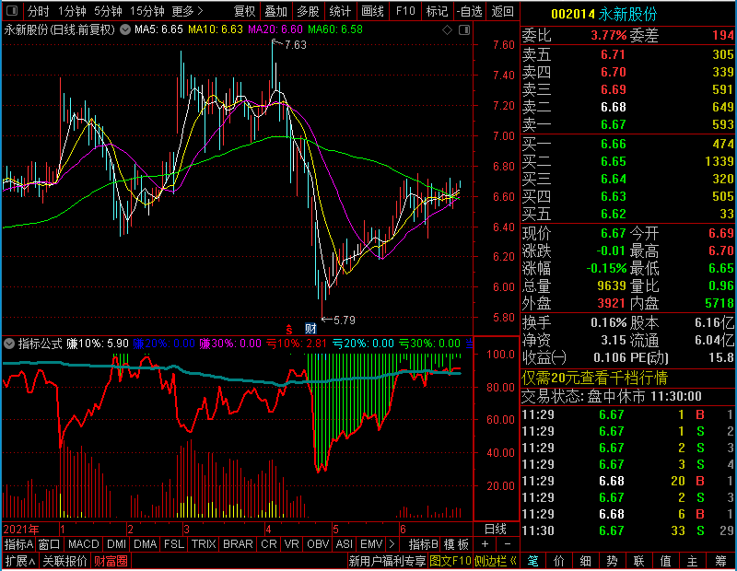737x571 pixels.
Task: Select the 联 related tab
Action: point(638,561)
